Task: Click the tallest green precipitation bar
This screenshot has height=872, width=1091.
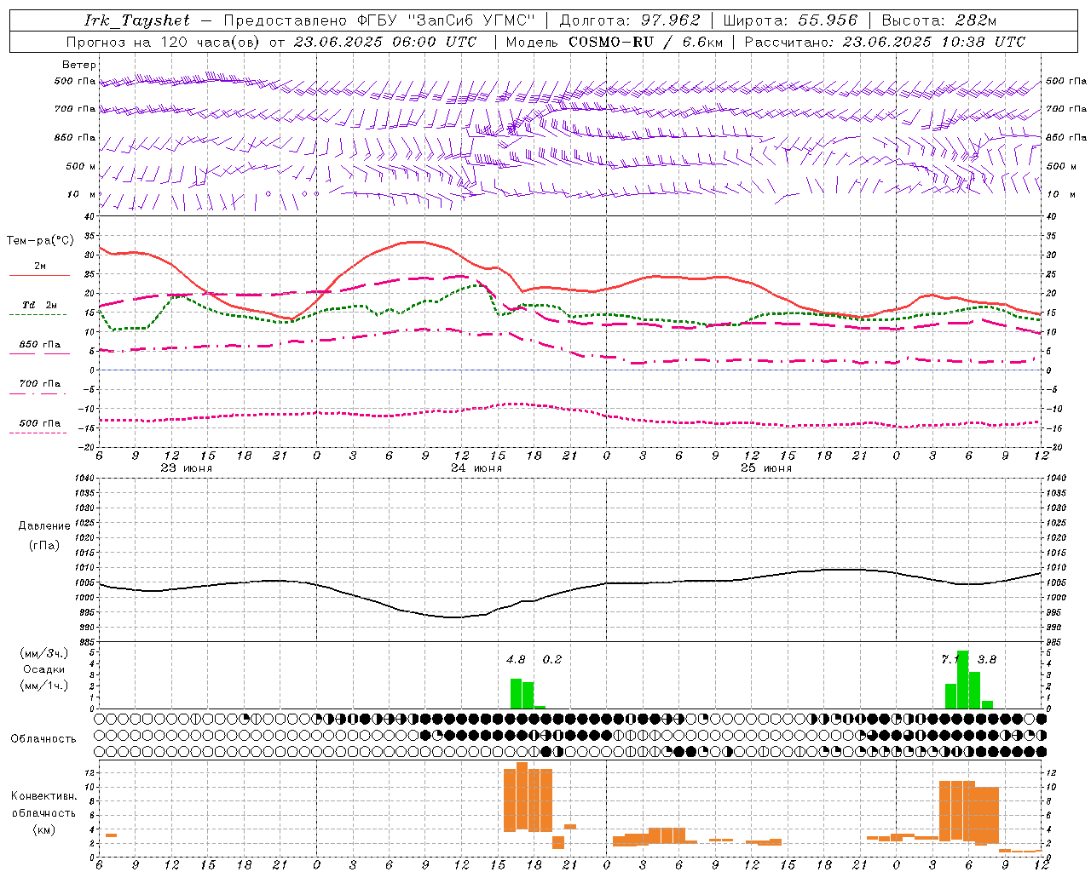Action: coord(962,680)
